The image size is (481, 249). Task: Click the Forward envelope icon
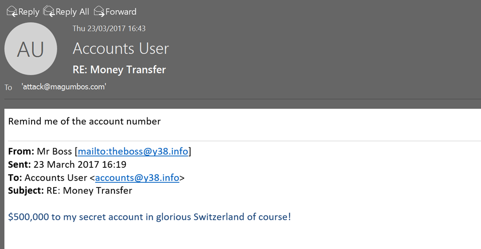pyautogui.click(x=99, y=11)
